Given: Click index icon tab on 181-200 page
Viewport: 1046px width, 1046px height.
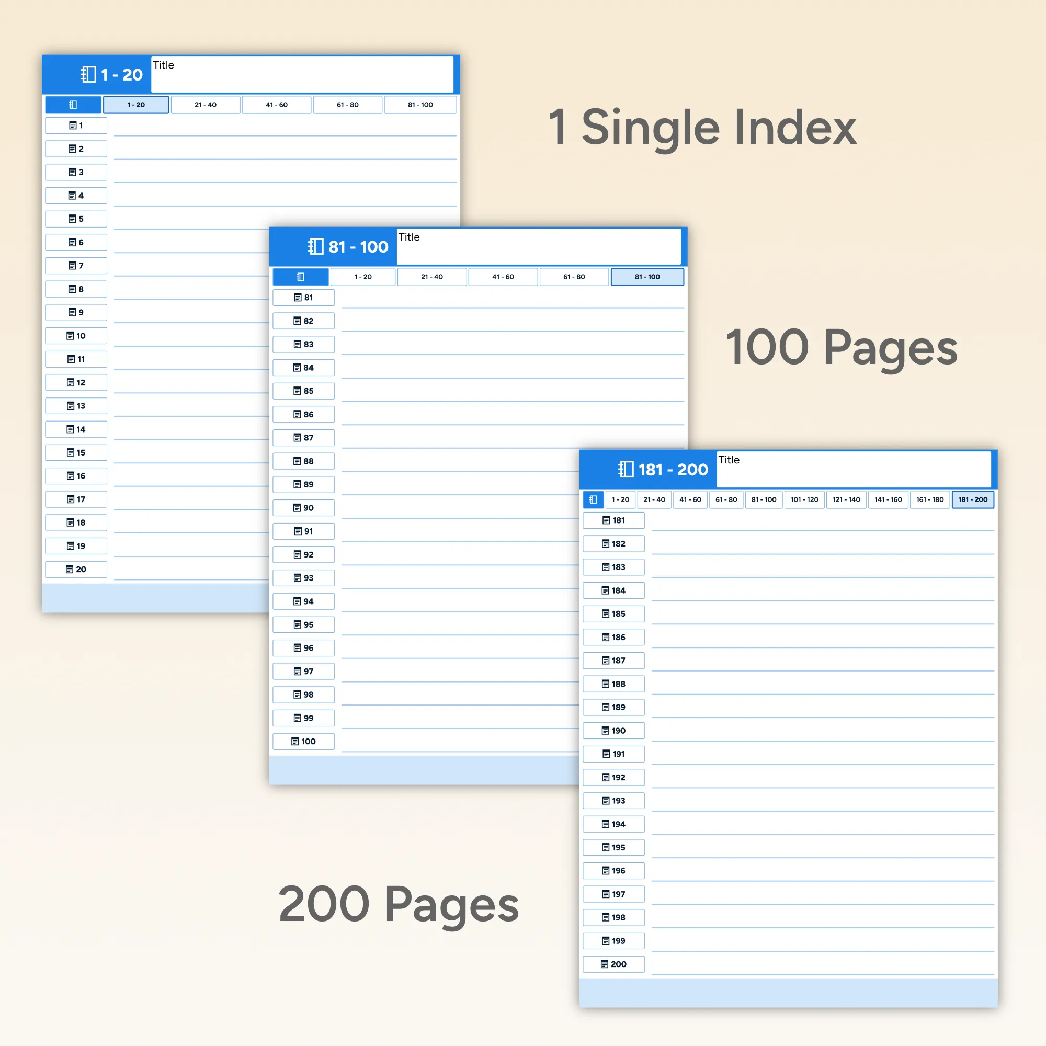Looking at the screenshot, I should 593,499.
